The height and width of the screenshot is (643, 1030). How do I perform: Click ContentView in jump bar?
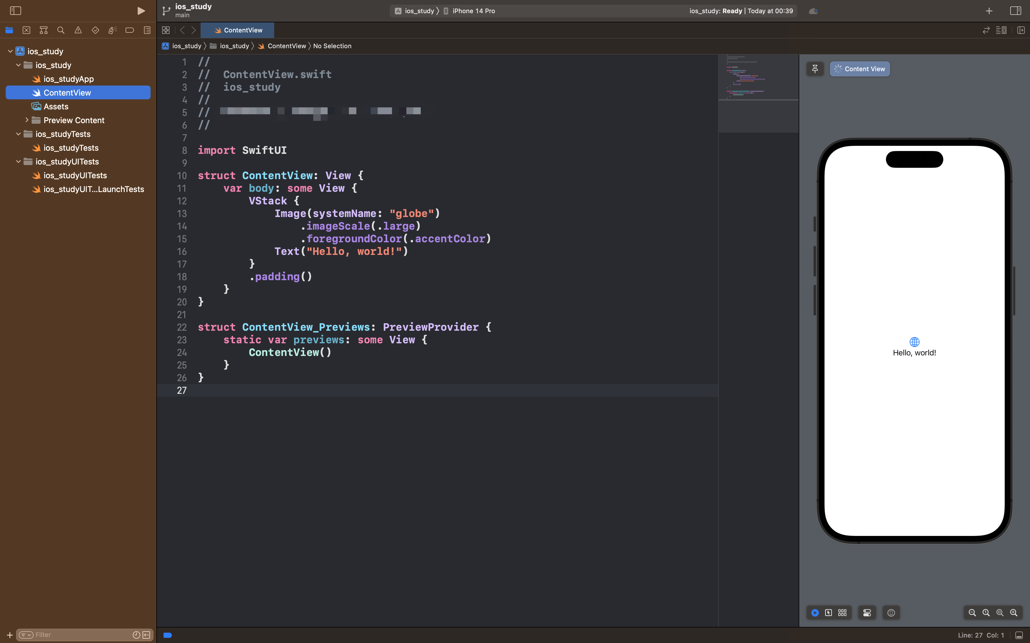282,46
